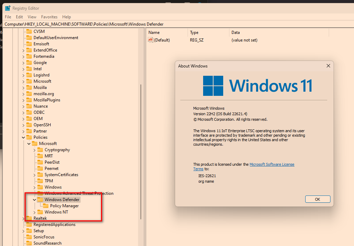This screenshot has height=246, width=354.
Task: Click the Policy Manager folder icon
Action: [x=46, y=206]
